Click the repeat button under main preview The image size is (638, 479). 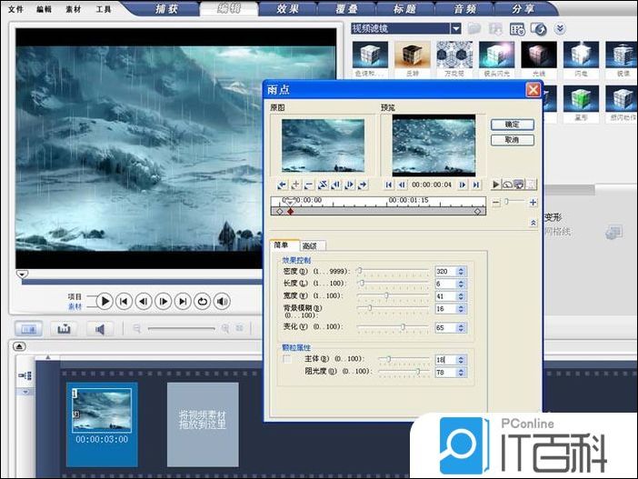[x=203, y=301]
